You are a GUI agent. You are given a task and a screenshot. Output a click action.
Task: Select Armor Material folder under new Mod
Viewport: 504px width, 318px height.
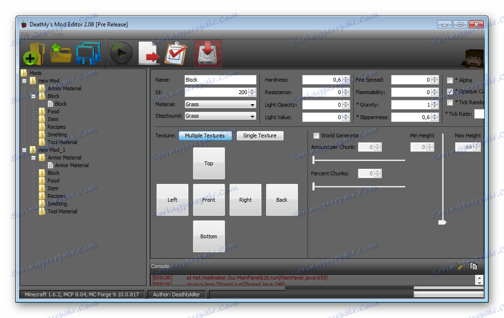pyautogui.click(x=64, y=88)
